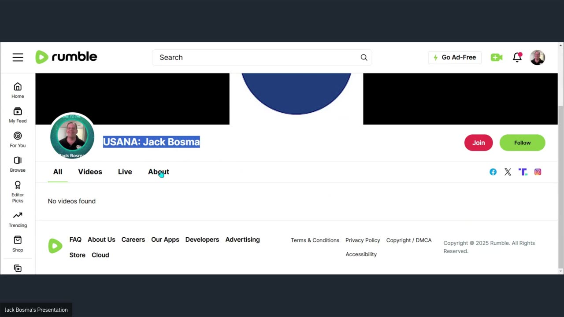Open Browse in sidebar
Screen dimensions: 564x317
pos(18,164)
